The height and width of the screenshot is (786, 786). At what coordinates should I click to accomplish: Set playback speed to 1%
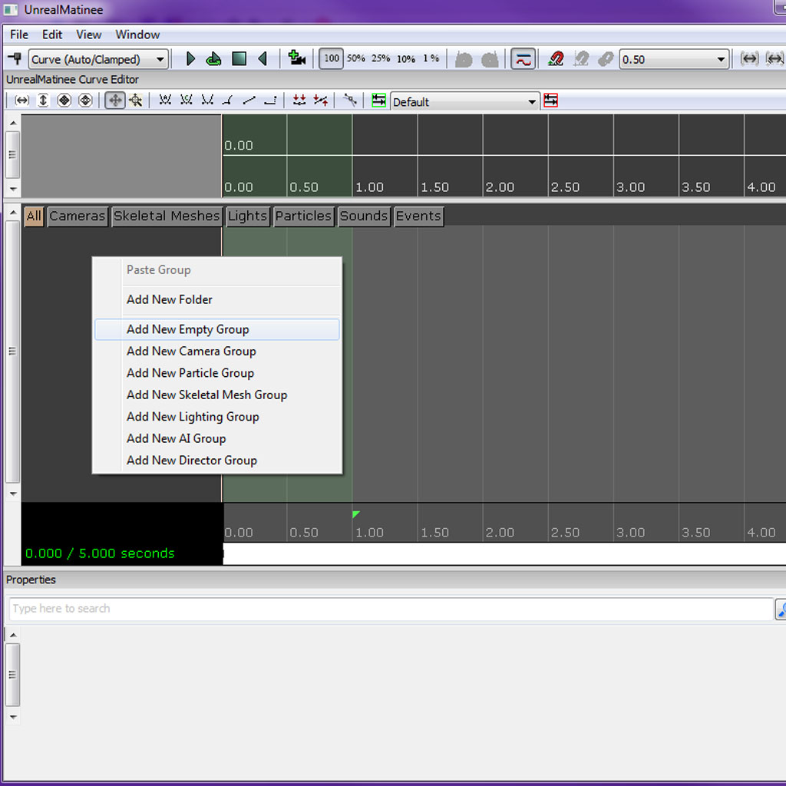point(431,58)
